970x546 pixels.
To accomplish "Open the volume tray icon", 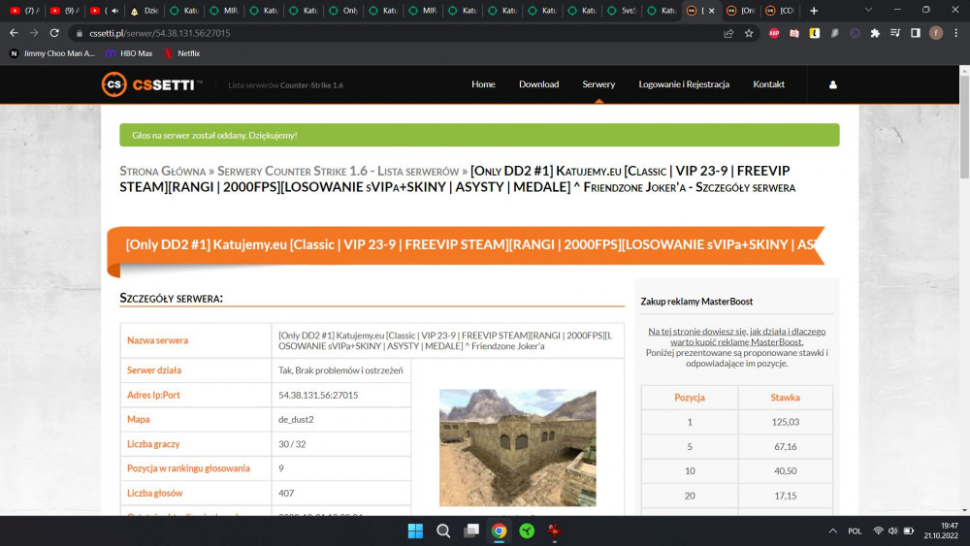I will pos(892,531).
